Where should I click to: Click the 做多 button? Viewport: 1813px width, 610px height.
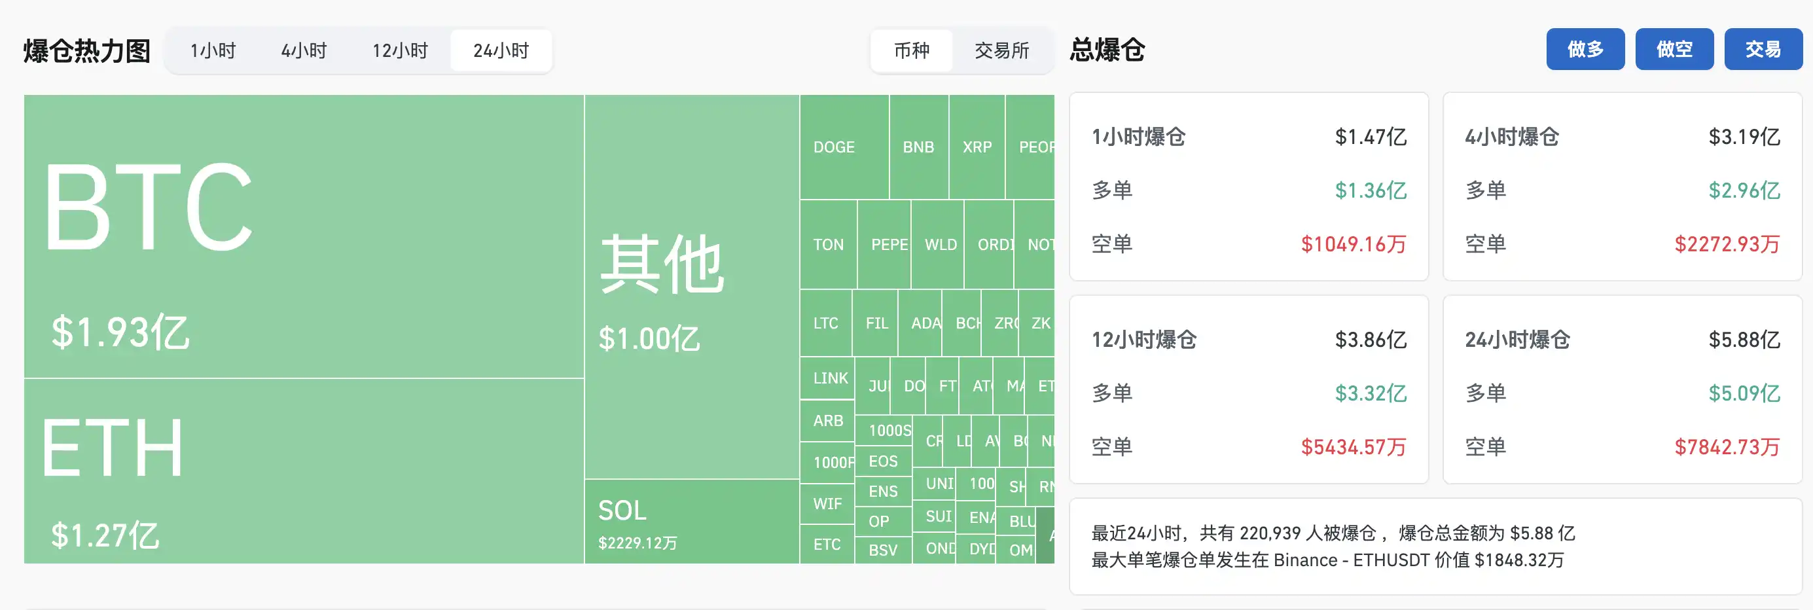tap(1585, 49)
